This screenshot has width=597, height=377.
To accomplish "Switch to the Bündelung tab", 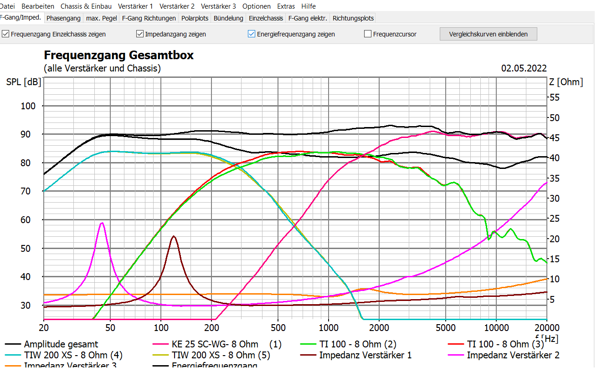I will [x=228, y=18].
